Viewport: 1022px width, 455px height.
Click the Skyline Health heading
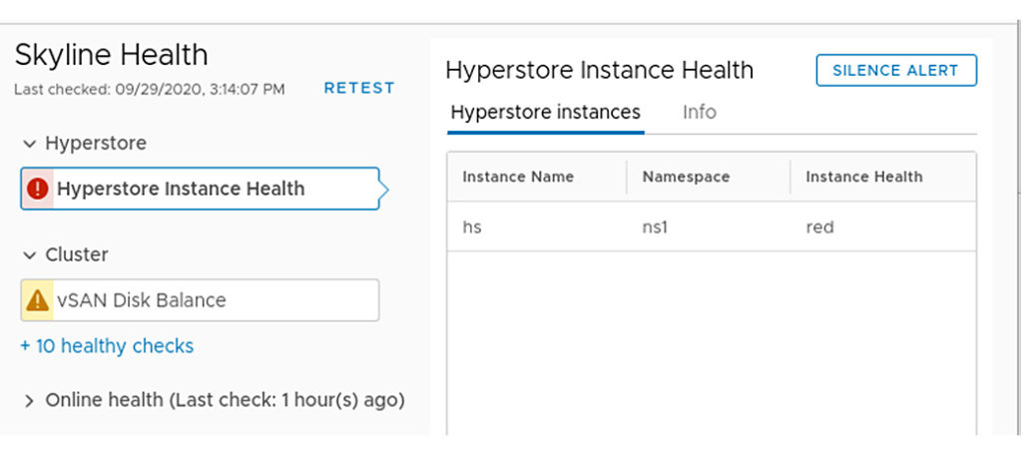click(x=111, y=54)
